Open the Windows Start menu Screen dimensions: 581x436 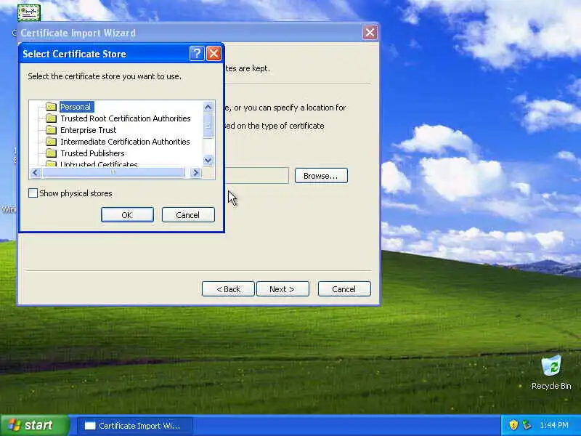click(34, 425)
